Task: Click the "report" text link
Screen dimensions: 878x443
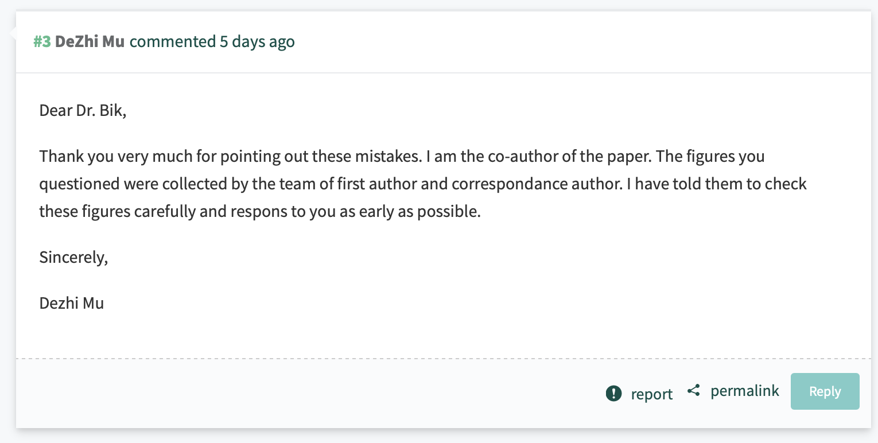Action: pos(652,394)
